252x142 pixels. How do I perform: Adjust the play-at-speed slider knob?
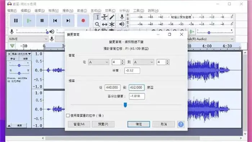click(209, 33)
